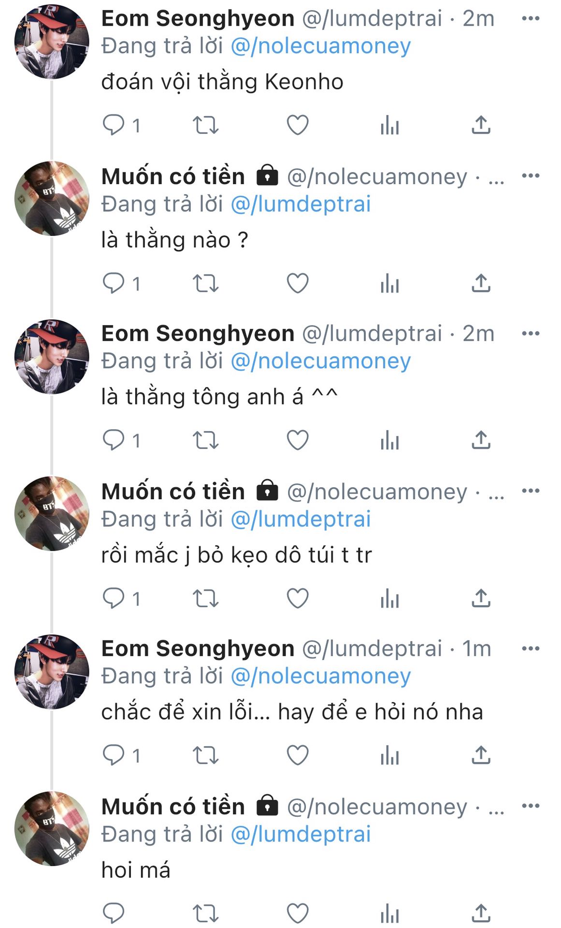Like the "chắc để xin lỗi" tweet
Image resolution: width=561 pixels, height=928 pixels.
298,755
